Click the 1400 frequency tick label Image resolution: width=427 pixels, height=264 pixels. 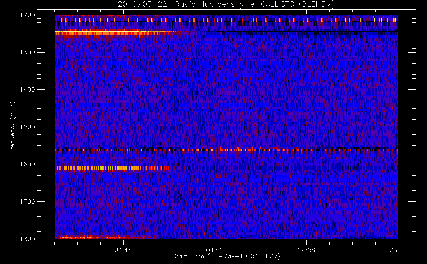point(27,89)
